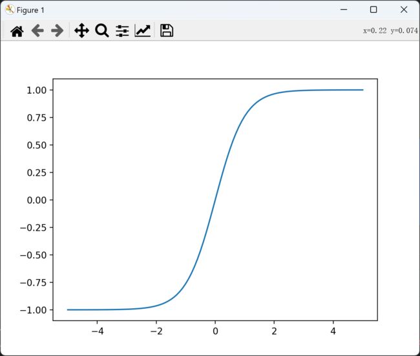This screenshot has height=356, width=420.
Task: Save the figure with floppy disk icon
Action: point(167,30)
